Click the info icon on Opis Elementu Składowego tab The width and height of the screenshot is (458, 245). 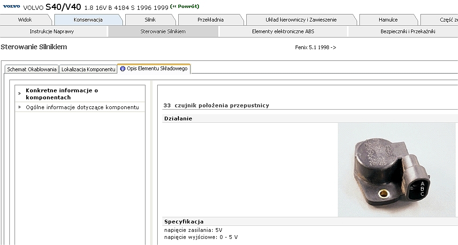[122, 68]
